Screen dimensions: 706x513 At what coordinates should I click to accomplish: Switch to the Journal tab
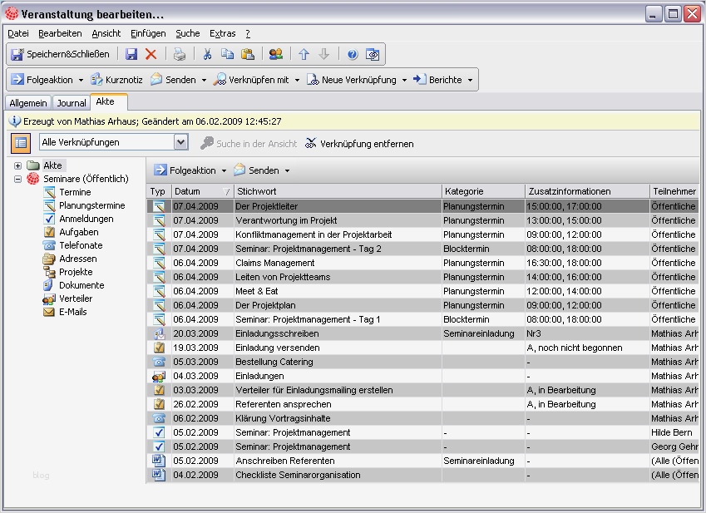(x=71, y=103)
